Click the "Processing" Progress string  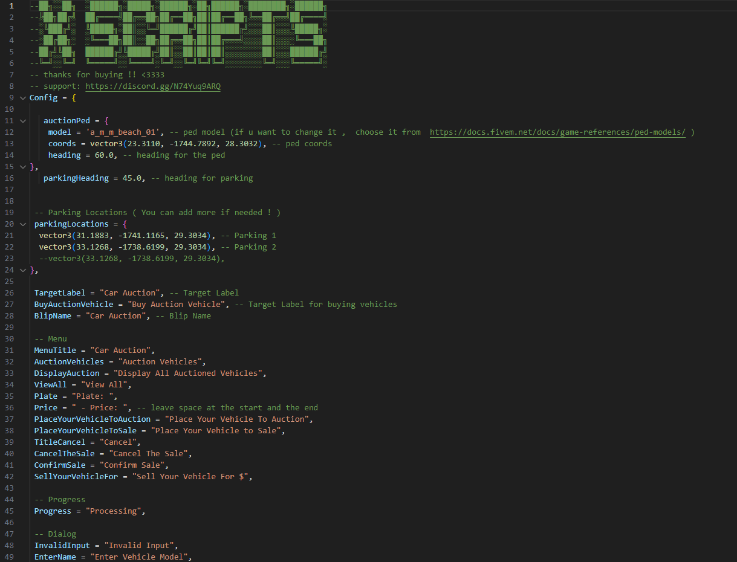click(115, 511)
